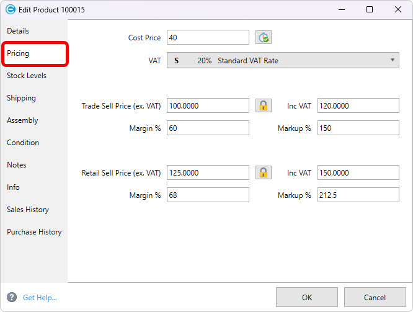The width and height of the screenshot is (413, 312).
Task: Maximize the Edit Product window
Action: (370, 9)
